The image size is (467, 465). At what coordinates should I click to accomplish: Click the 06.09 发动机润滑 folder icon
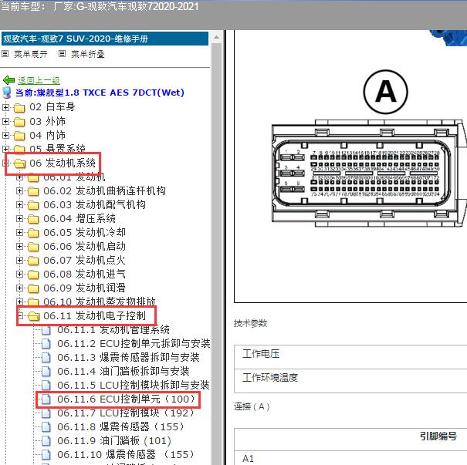(x=33, y=288)
